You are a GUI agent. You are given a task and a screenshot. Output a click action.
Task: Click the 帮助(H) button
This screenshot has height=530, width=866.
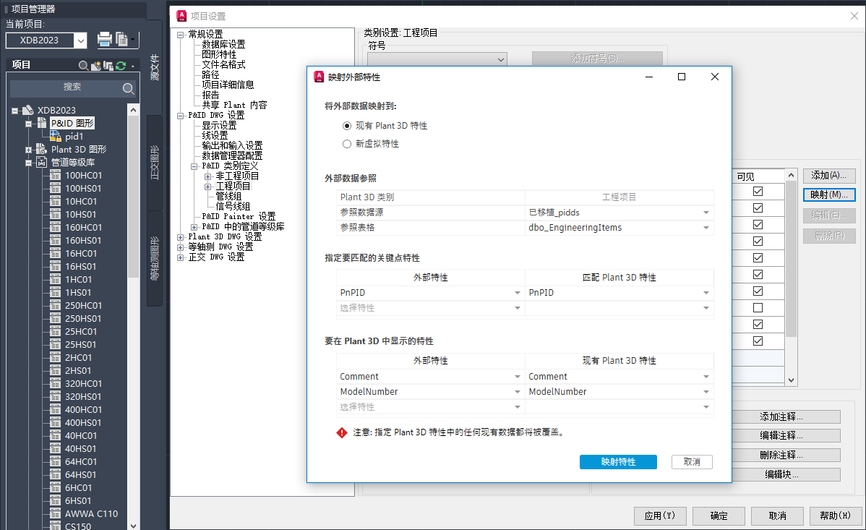[x=835, y=516]
